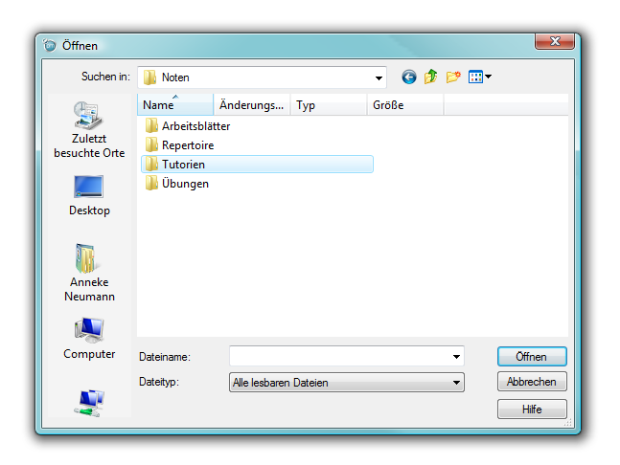
Task: Click the network icon in sidebar
Action: [88, 402]
